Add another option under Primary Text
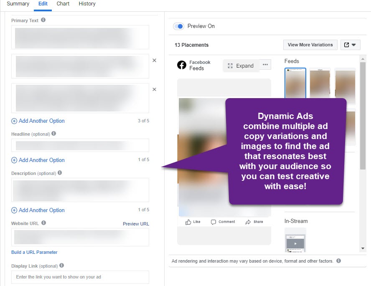371x286 pixels. (x=38, y=121)
